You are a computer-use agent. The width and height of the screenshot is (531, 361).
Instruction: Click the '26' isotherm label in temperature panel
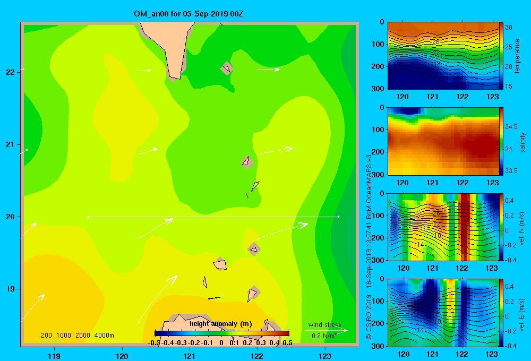tap(436, 42)
